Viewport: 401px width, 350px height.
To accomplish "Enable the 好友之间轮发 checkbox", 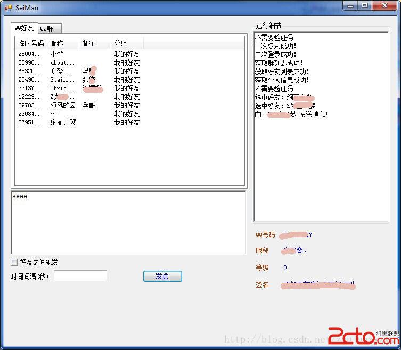I will coord(14,262).
